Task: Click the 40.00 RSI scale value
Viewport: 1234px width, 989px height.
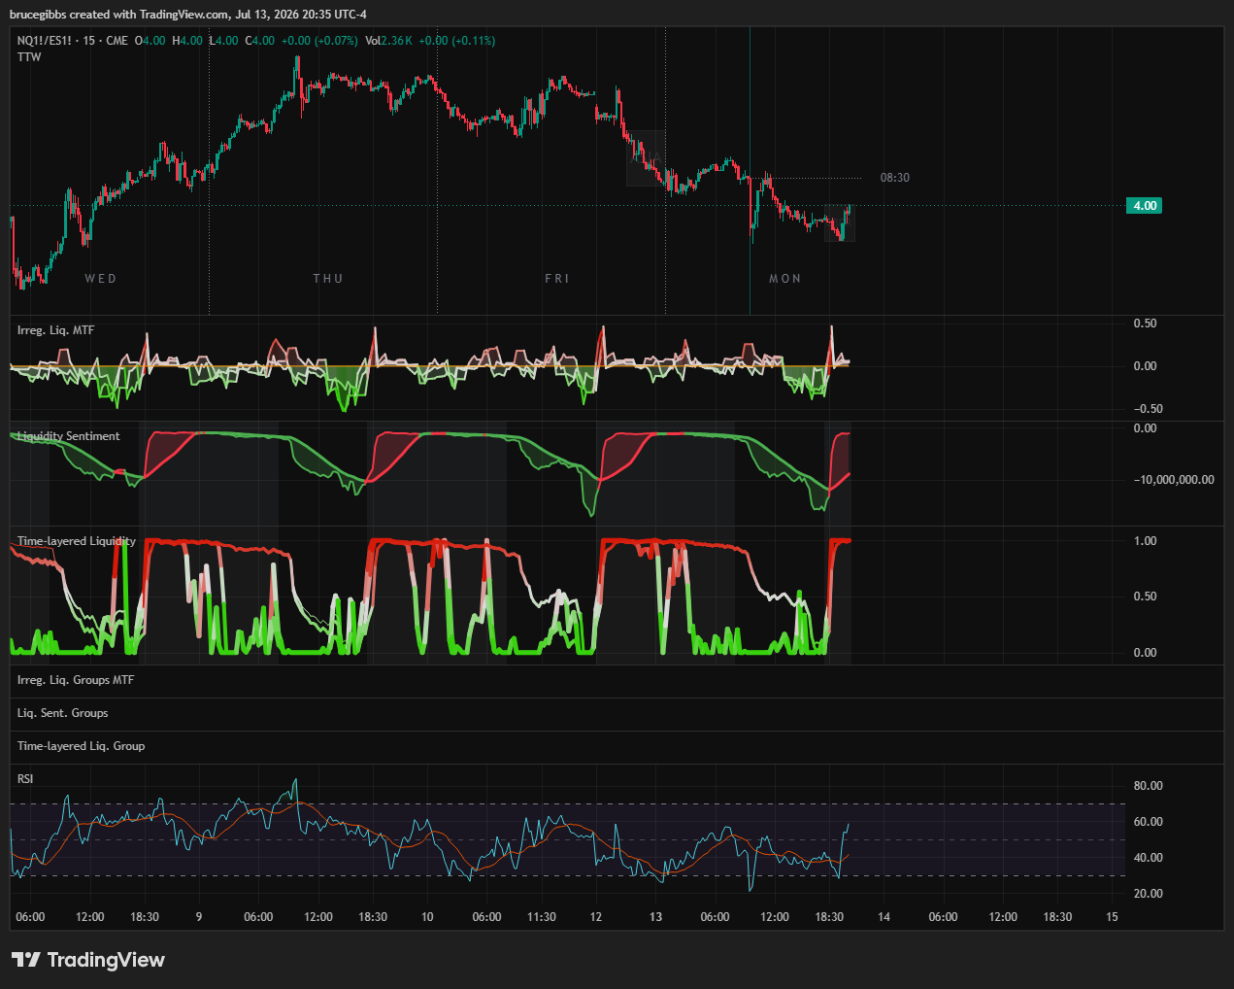Action: click(1149, 858)
